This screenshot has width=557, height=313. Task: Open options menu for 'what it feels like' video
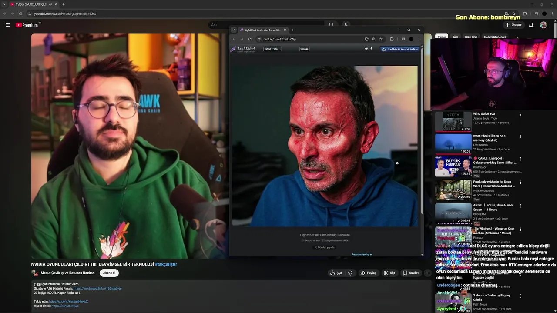click(x=521, y=137)
